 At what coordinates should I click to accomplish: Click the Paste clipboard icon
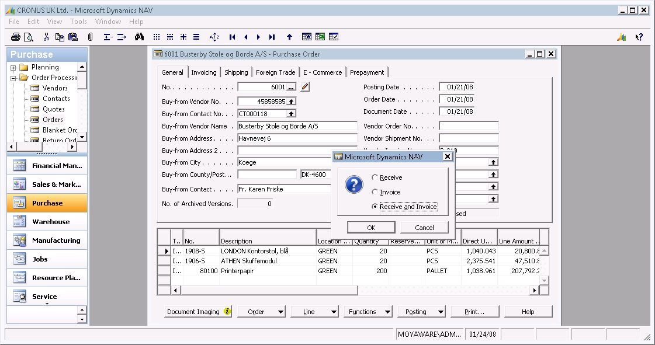point(73,37)
